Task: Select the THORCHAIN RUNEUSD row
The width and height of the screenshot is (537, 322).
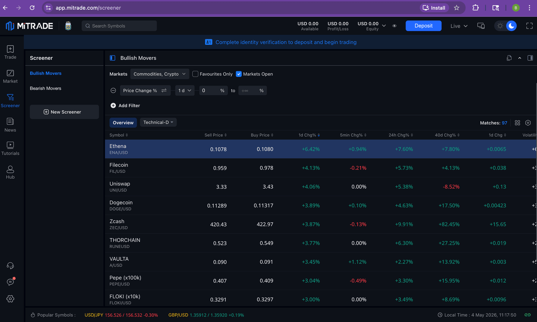Action: pyautogui.click(x=321, y=243)
